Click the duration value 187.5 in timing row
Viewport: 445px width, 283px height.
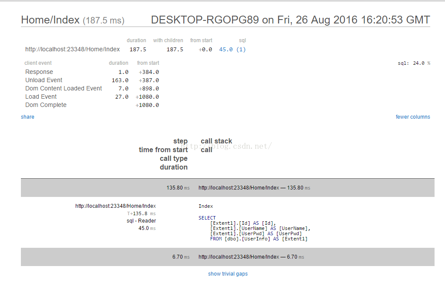click(x=138, y=49)
